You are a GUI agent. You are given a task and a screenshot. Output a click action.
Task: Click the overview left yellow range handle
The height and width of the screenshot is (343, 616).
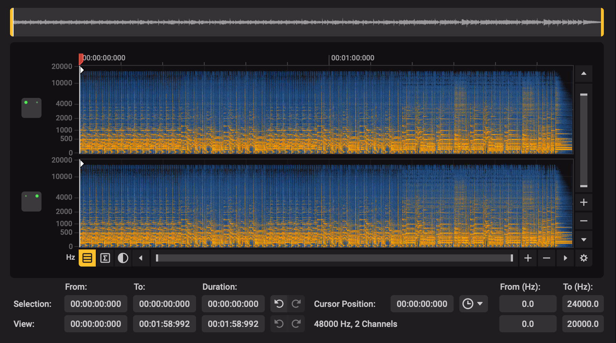click(12, 22)
